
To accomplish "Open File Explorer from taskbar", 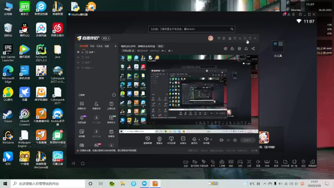I will point(123,183).
